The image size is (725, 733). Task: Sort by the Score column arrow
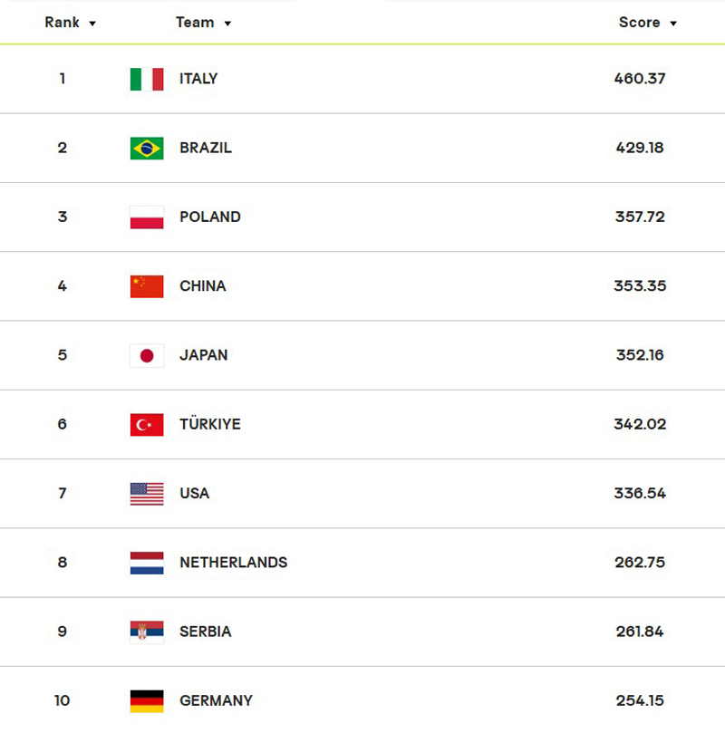[x=673, y=24]
